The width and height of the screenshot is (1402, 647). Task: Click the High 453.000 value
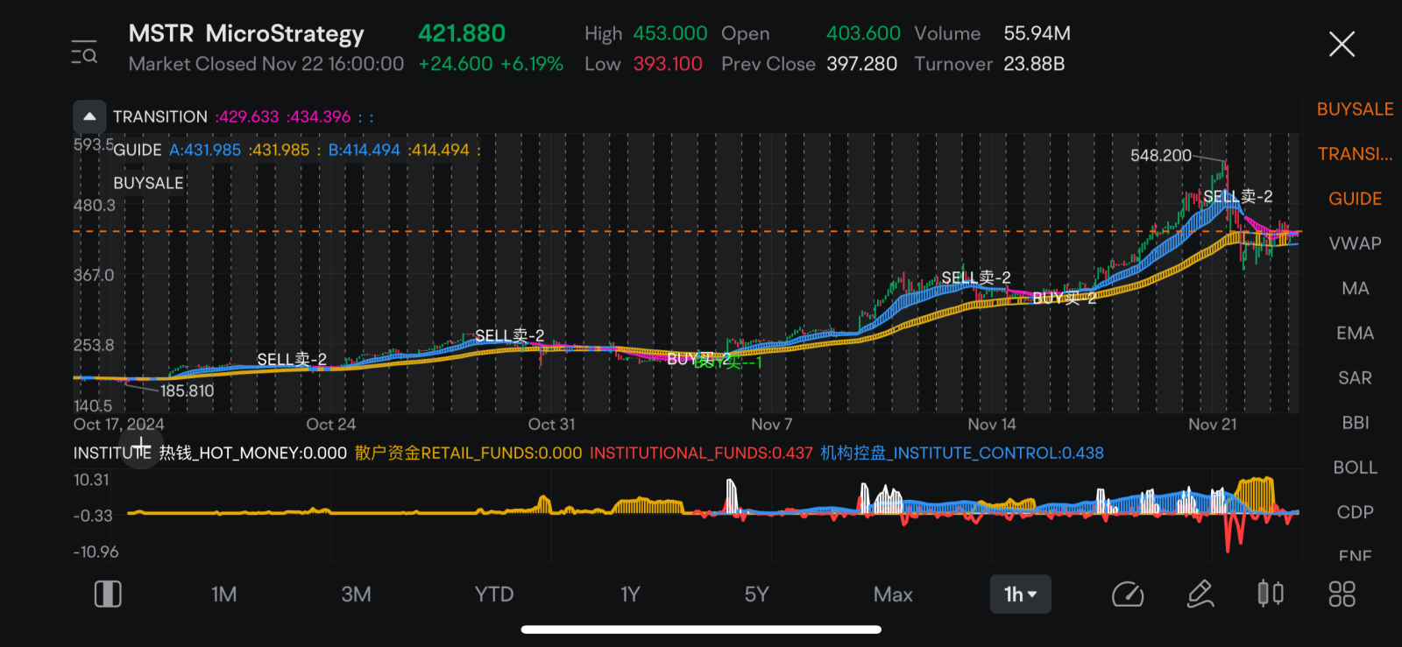pos(670,33)
